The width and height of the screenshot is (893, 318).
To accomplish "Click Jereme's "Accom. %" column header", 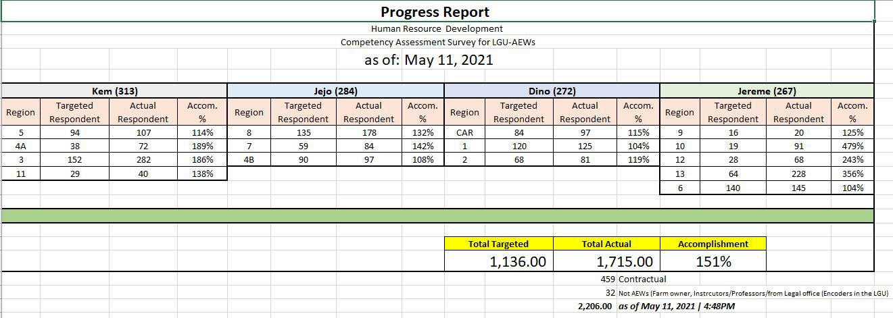I will tap(852, 112).
